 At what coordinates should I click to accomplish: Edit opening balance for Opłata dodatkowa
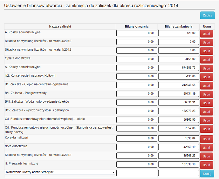coord(137,59)
